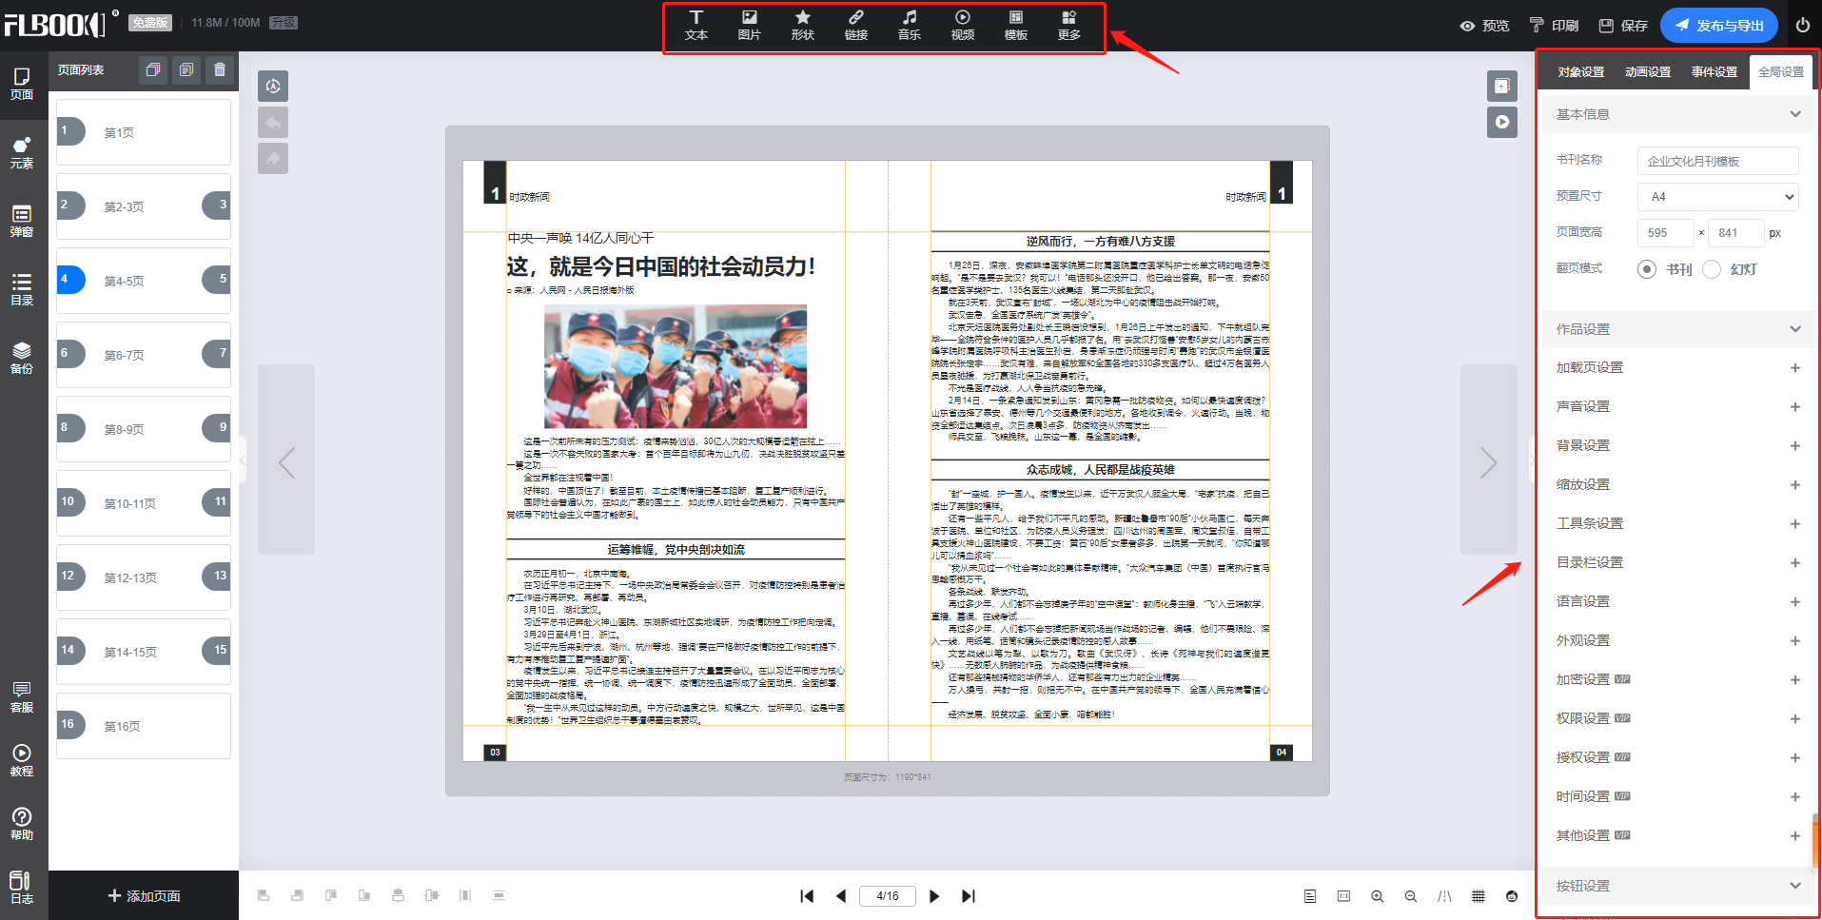Collapse the 作品设置 section
The height and width of the screenshot is (920, 1822).
click(x=1795, y=329)
